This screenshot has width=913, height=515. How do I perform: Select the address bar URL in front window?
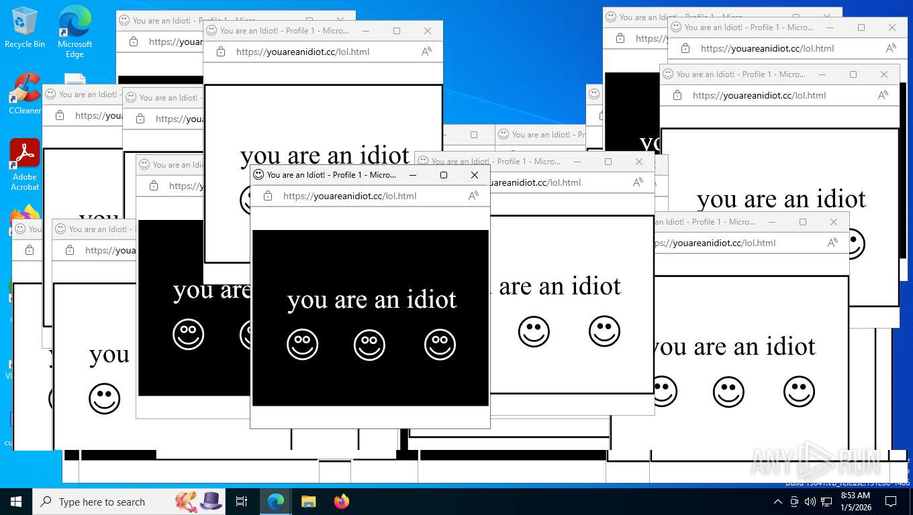point(350,196)
